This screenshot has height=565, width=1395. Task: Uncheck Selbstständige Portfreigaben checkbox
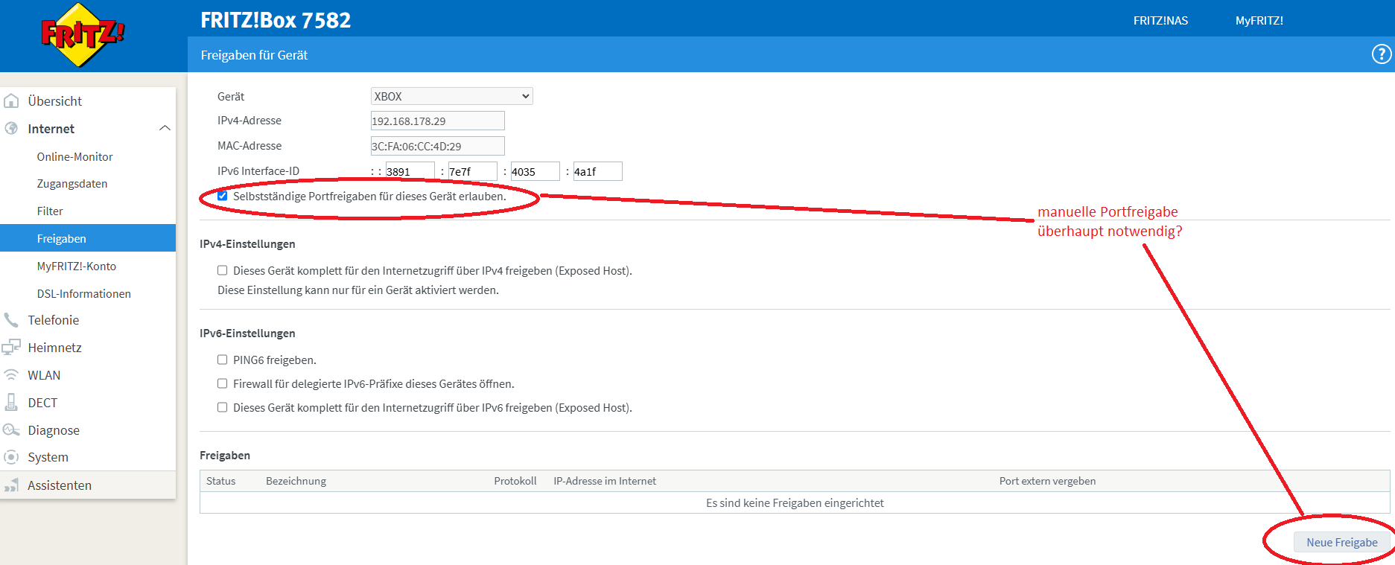222,197
